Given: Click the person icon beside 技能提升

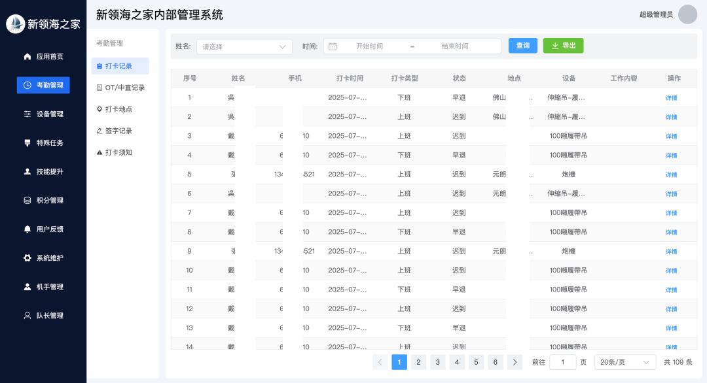Looking at the screenshot, I should tap(27, 171).
